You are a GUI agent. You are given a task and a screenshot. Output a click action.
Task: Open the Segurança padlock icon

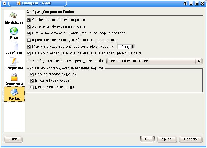14,77
